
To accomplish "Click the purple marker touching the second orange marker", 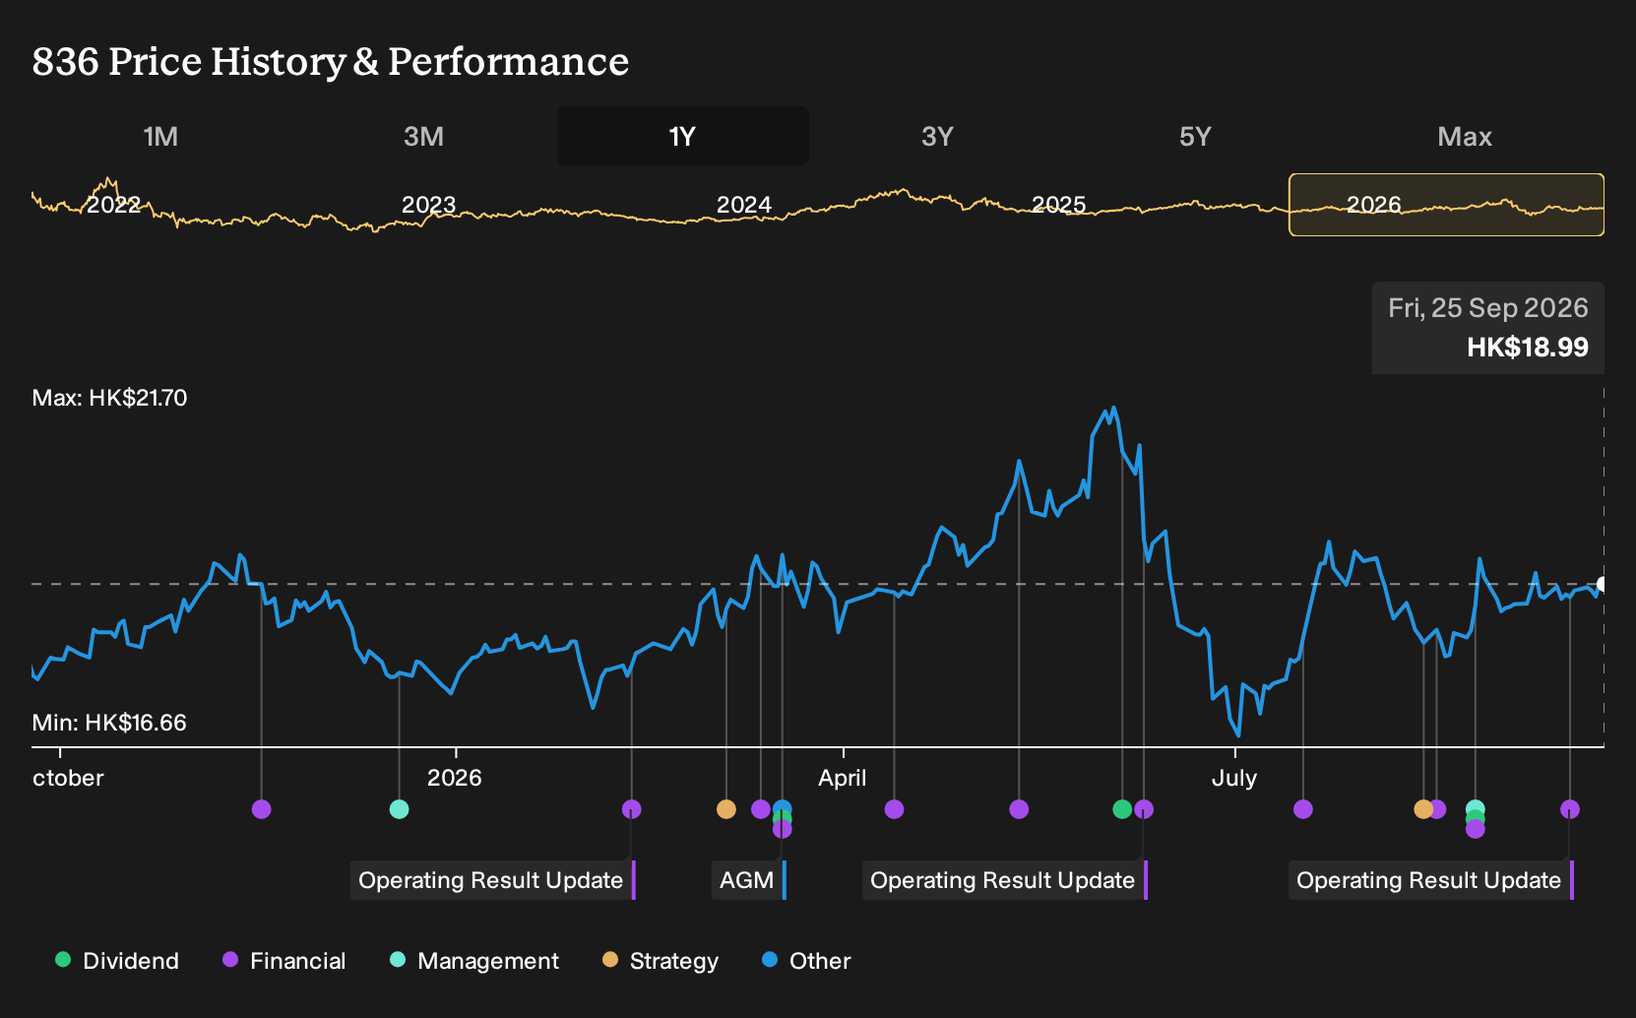I will pyautogui.click(x=1438, y=809).
